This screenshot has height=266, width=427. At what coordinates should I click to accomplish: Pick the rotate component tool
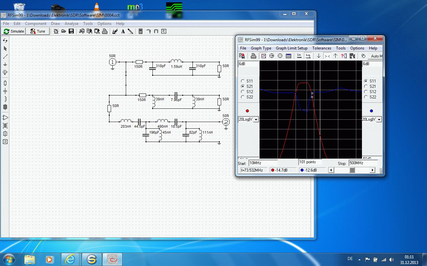(x=5, y=41)
